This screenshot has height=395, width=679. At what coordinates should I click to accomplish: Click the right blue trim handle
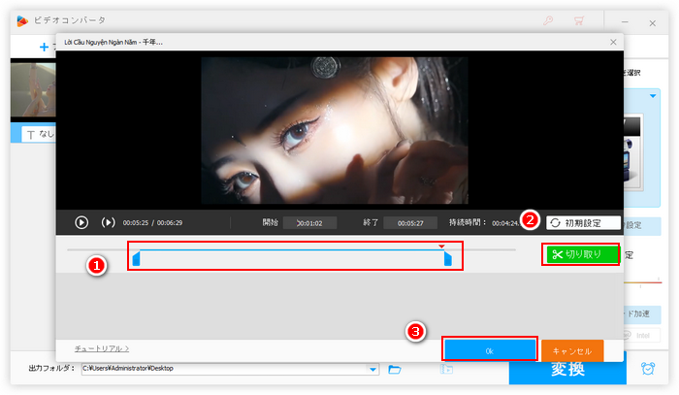(x=448, y=258)
